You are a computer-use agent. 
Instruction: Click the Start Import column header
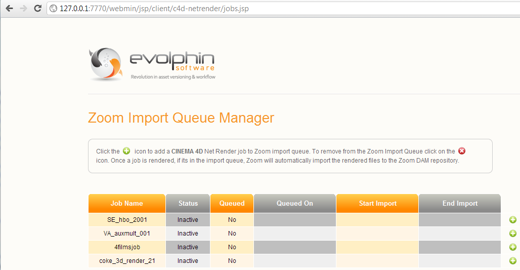[377, 203]
